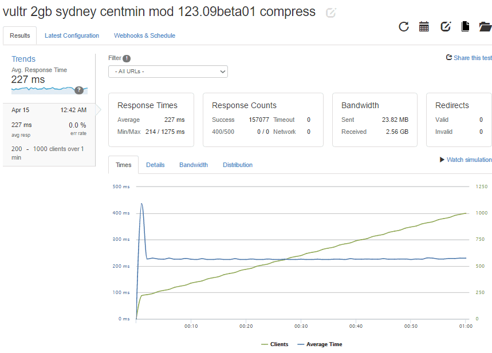Image resolution: width=492 pixels, height=353 pixels.
Task: Click the Watch simulation link
Action: [470, 160]
